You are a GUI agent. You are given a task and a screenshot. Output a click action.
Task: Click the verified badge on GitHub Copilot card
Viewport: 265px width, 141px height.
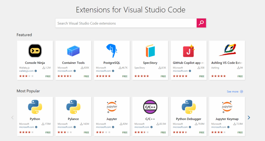pyautogui.click(x=190, y=71)
